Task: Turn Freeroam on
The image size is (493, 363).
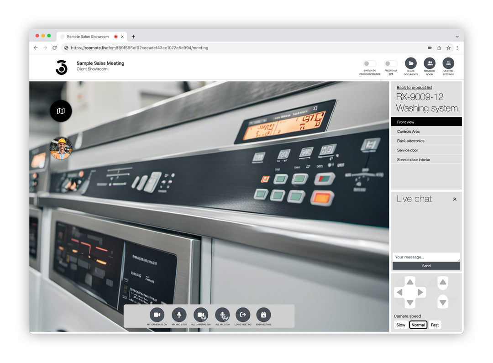Action: click(x=390, y=64)
